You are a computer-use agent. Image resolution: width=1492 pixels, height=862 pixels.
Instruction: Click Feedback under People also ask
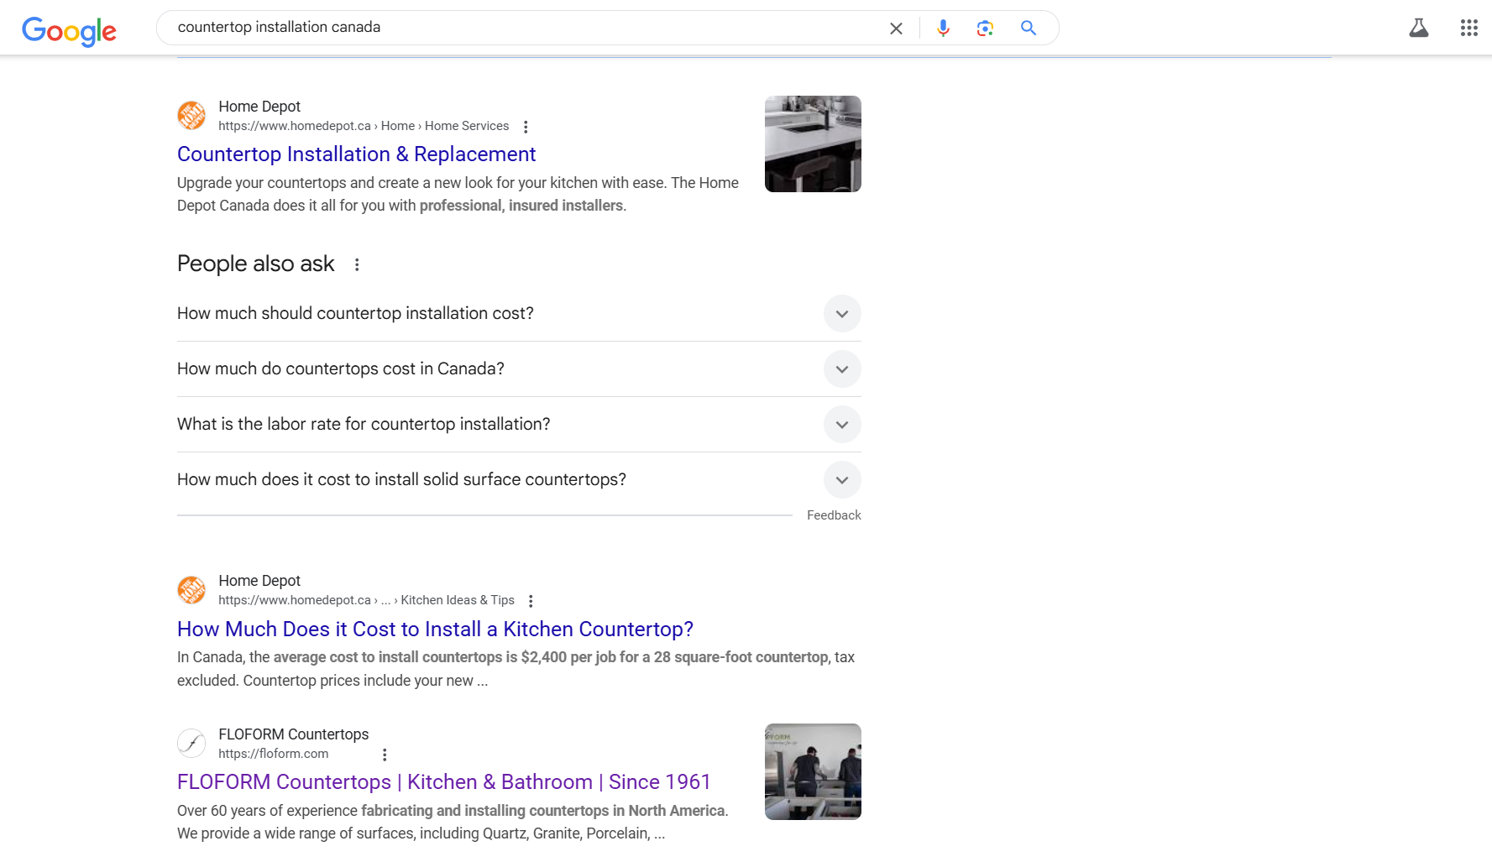coord(833,515)
